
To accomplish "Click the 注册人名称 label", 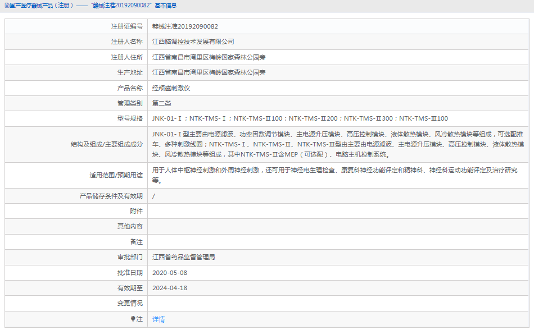I will (126, 42).
